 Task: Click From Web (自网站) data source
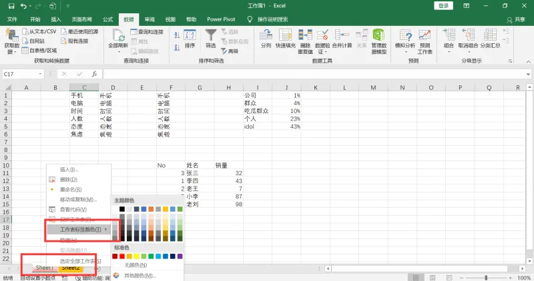[x=33, y=41]
